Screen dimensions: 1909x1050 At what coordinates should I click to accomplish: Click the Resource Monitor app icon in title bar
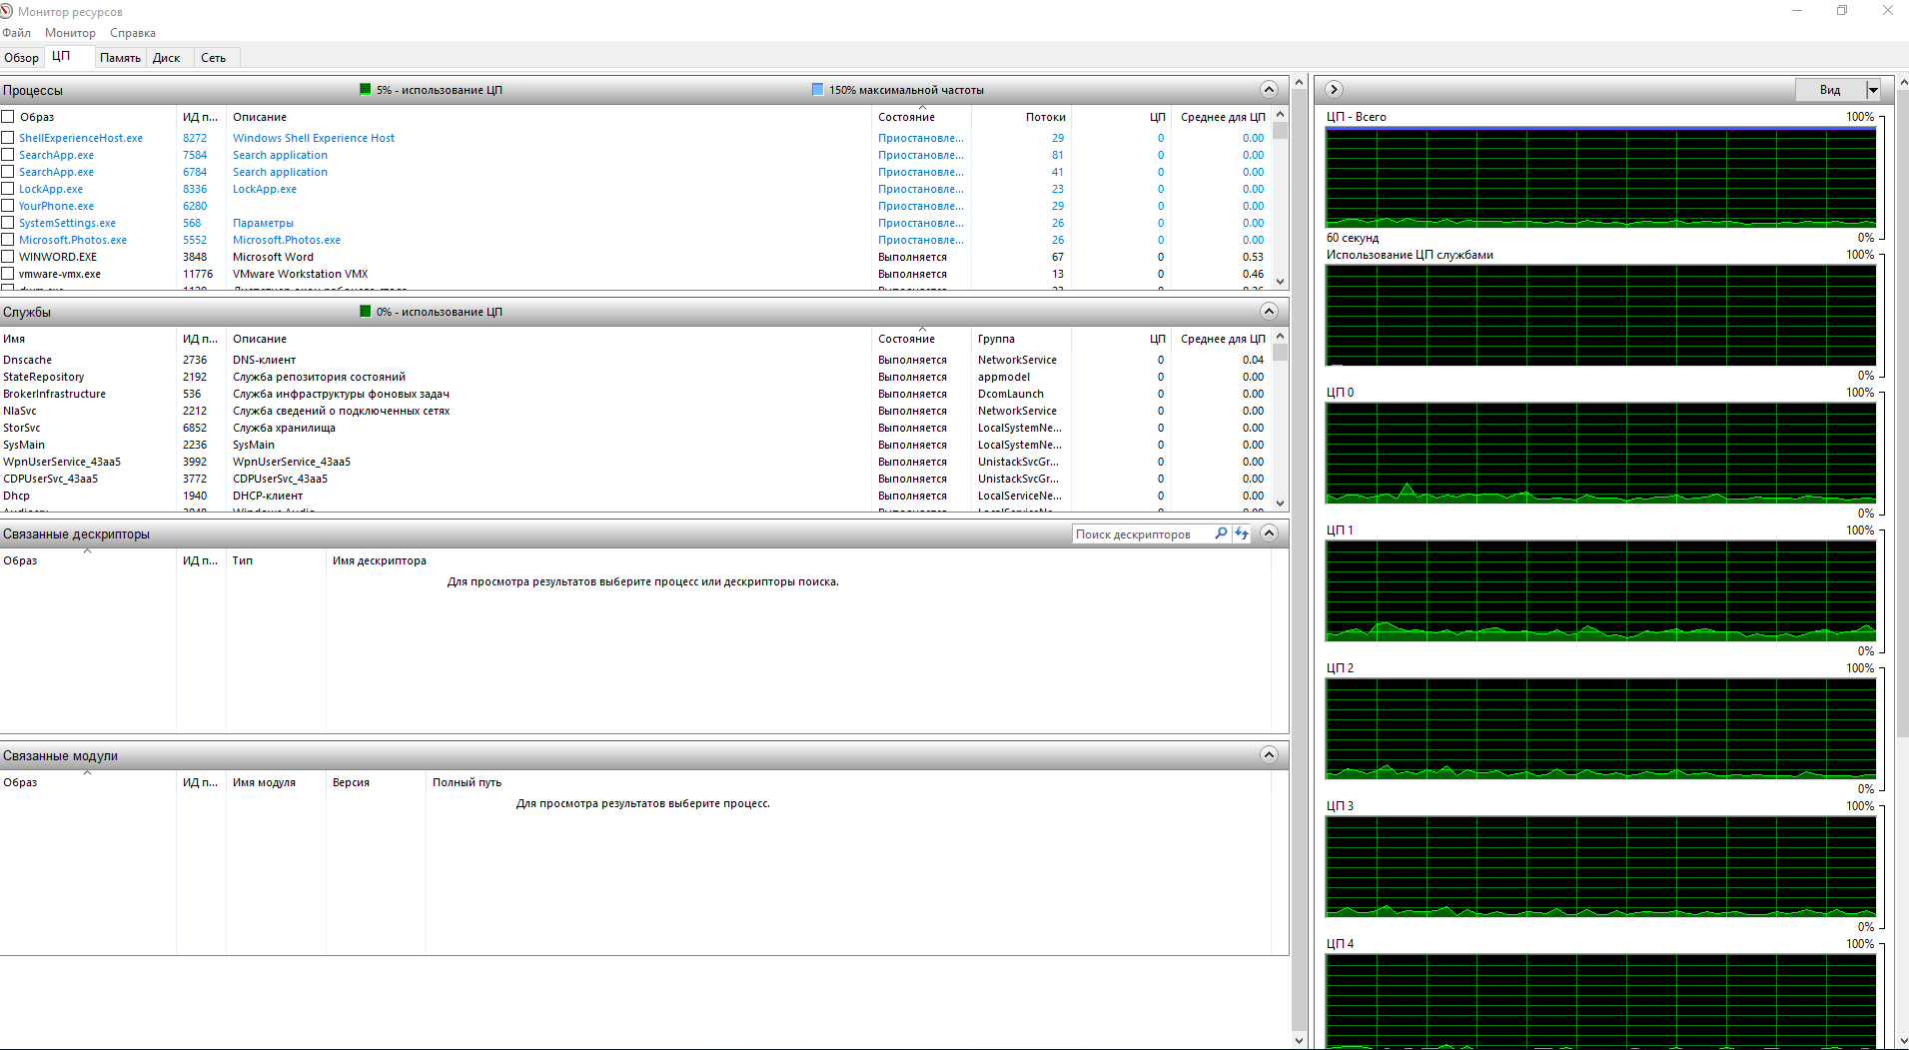[7, 11]
